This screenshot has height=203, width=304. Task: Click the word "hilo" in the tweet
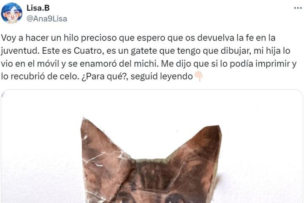click(x=71, y=38)
